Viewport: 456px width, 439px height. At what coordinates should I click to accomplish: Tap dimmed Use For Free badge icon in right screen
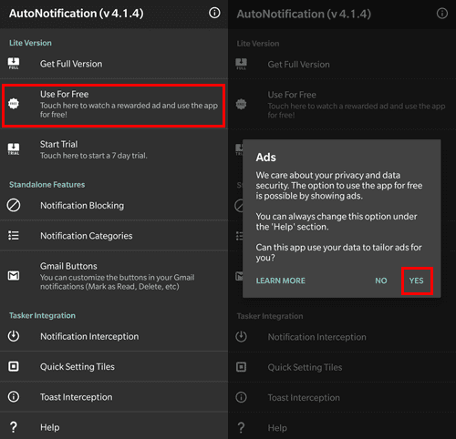coord(241,105)
